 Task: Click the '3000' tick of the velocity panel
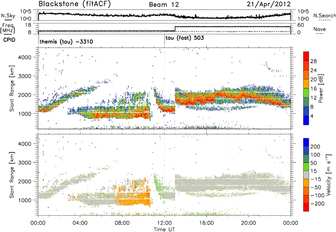point(25,162)
